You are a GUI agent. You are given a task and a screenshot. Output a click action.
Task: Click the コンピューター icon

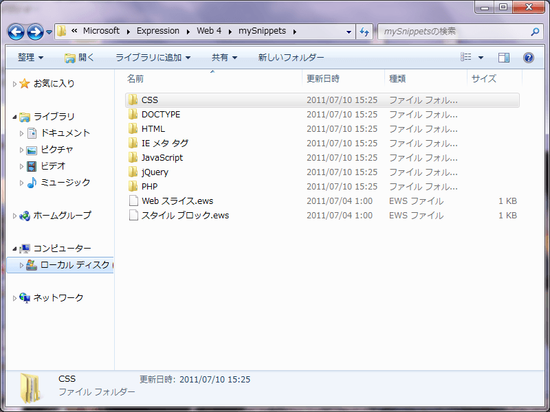25,249
